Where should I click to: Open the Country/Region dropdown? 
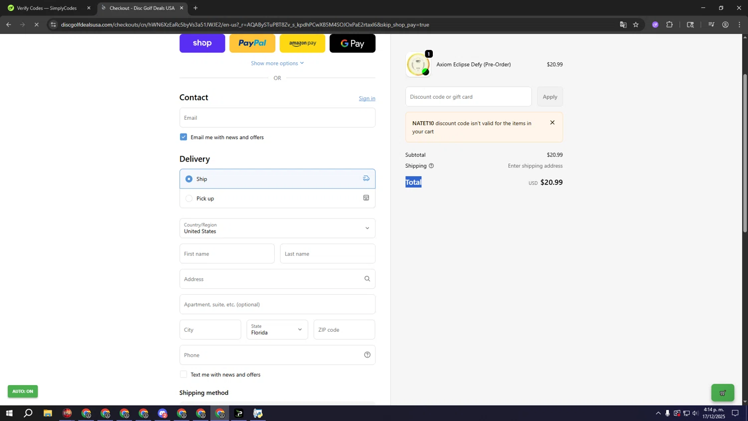(277, 228)
